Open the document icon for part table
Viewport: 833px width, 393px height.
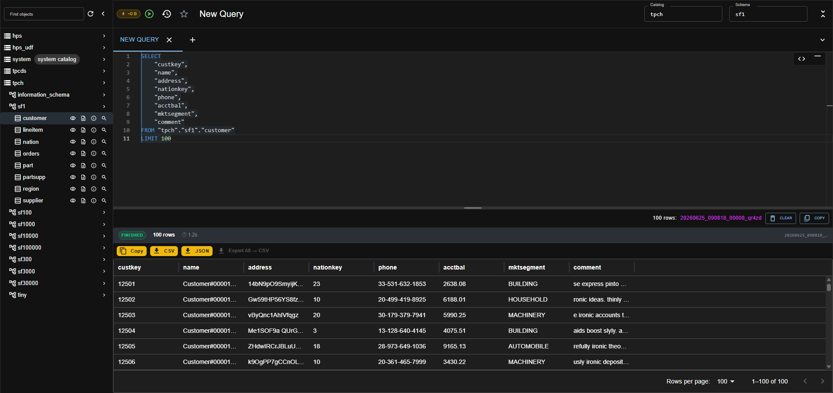[x=83, y=166]
